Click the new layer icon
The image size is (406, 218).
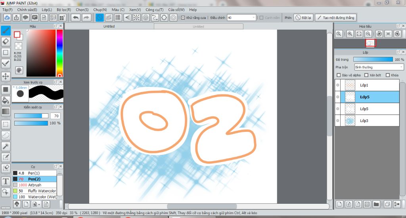click(x=339, y=204)
